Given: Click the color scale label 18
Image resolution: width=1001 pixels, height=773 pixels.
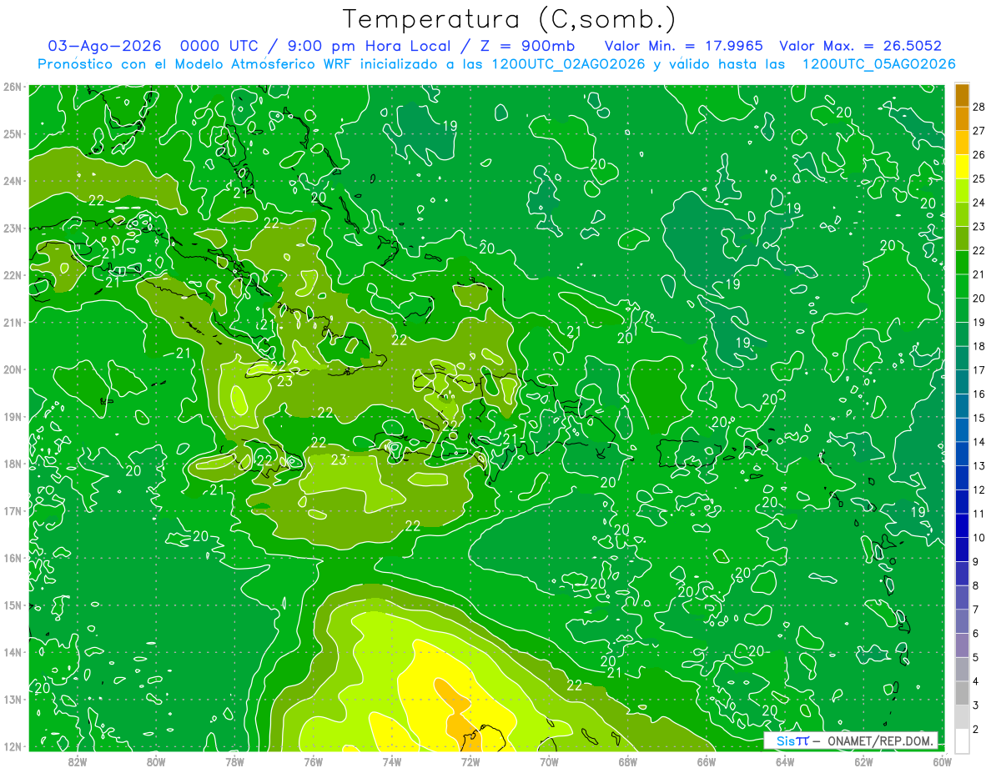Looking at the screenshot, I should [x=978, y=346].
